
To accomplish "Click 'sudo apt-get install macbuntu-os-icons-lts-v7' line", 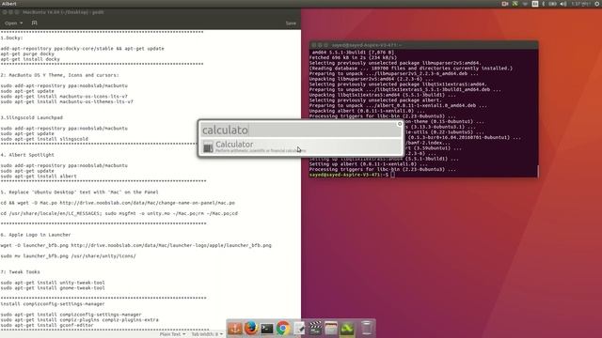I will click(x=64, y=97).
